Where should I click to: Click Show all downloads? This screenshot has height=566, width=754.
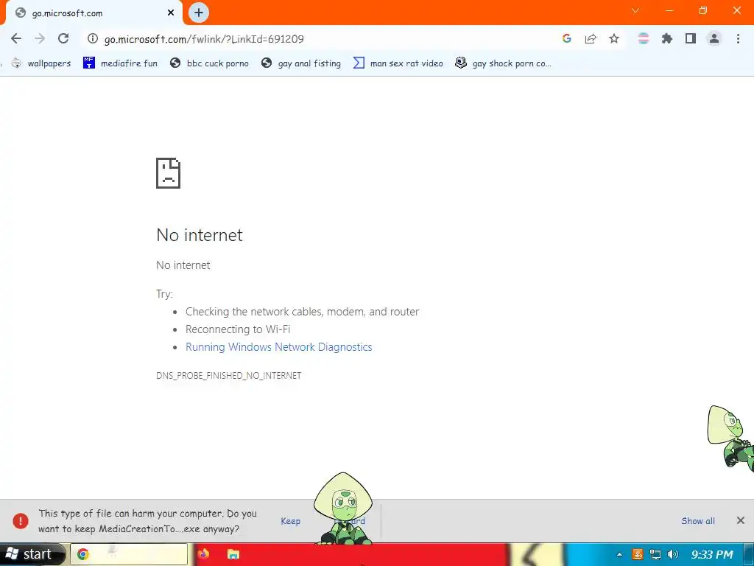pos(698,521)
